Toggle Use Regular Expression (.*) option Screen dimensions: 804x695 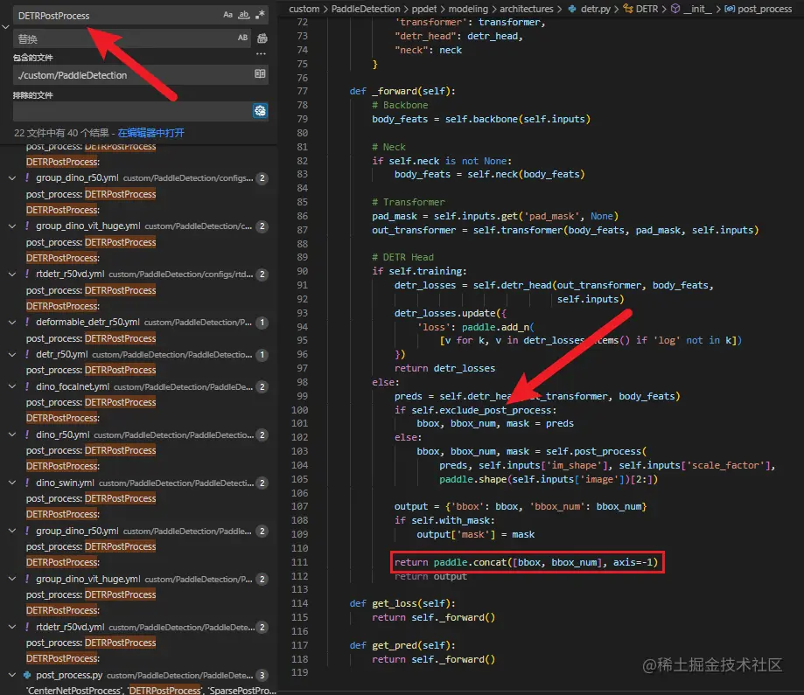pyautogui.click(x=260, y=15)
